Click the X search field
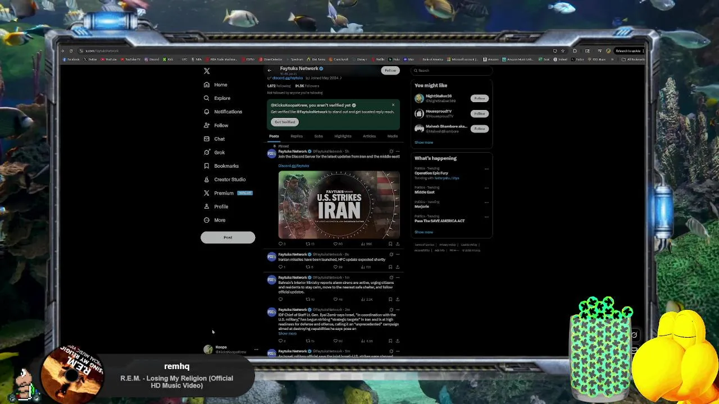 point(451,71)
